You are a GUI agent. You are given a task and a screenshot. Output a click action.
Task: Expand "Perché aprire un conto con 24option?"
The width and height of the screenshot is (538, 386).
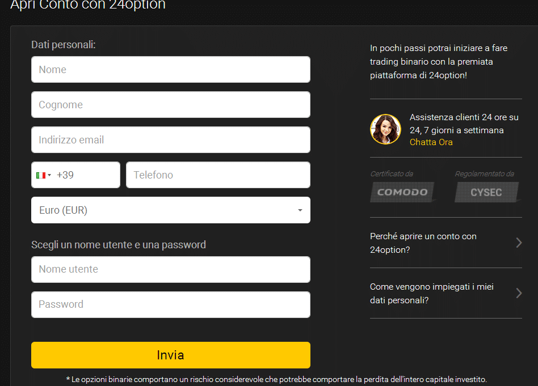point(445,243)
